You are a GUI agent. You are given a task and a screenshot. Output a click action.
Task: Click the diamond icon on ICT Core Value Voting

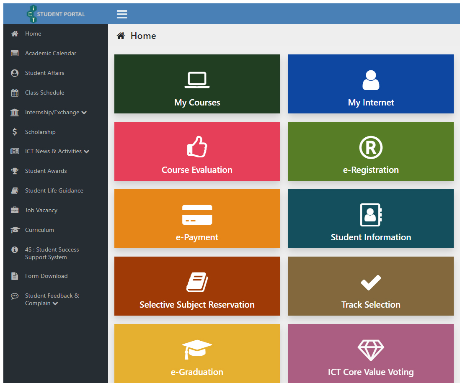click(371, 350)
